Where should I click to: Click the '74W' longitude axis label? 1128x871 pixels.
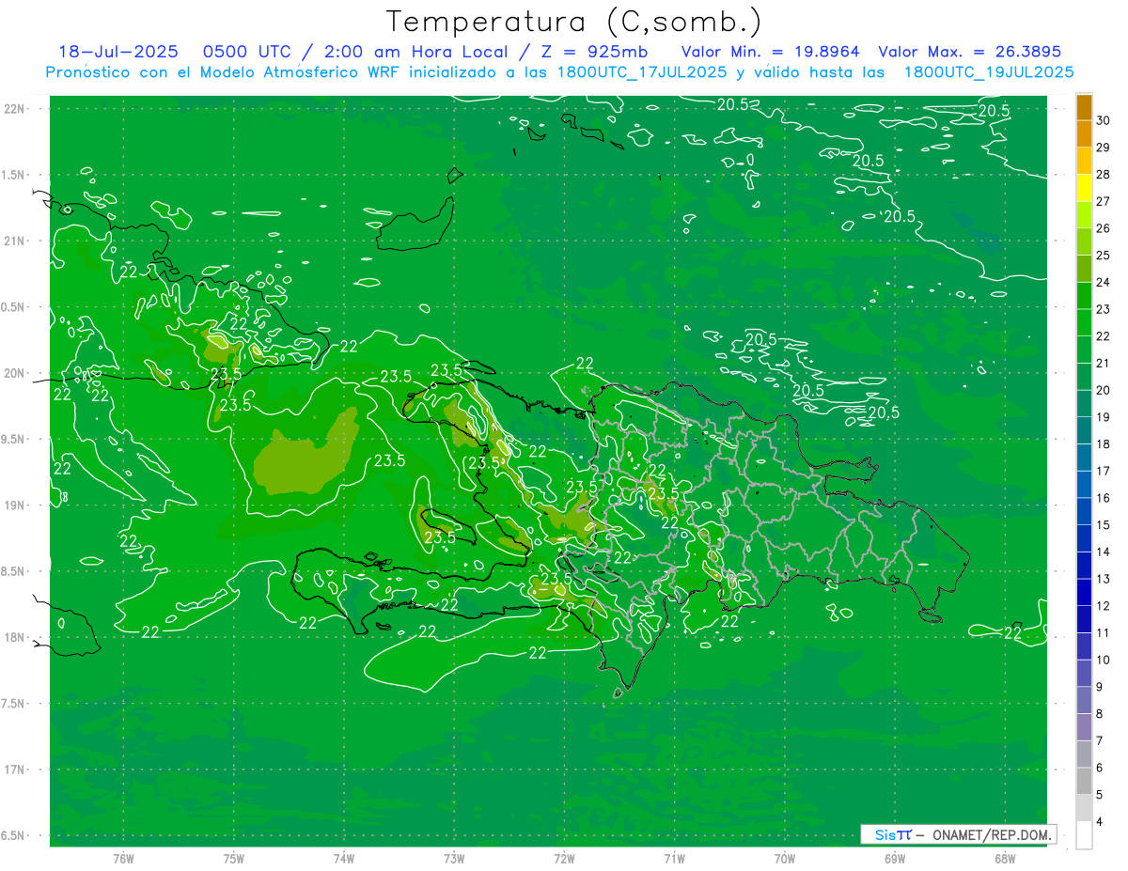(344, 858)
